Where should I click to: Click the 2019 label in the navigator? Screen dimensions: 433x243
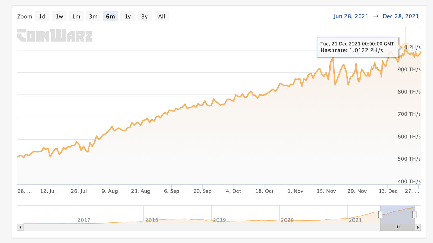click(220, 220)
